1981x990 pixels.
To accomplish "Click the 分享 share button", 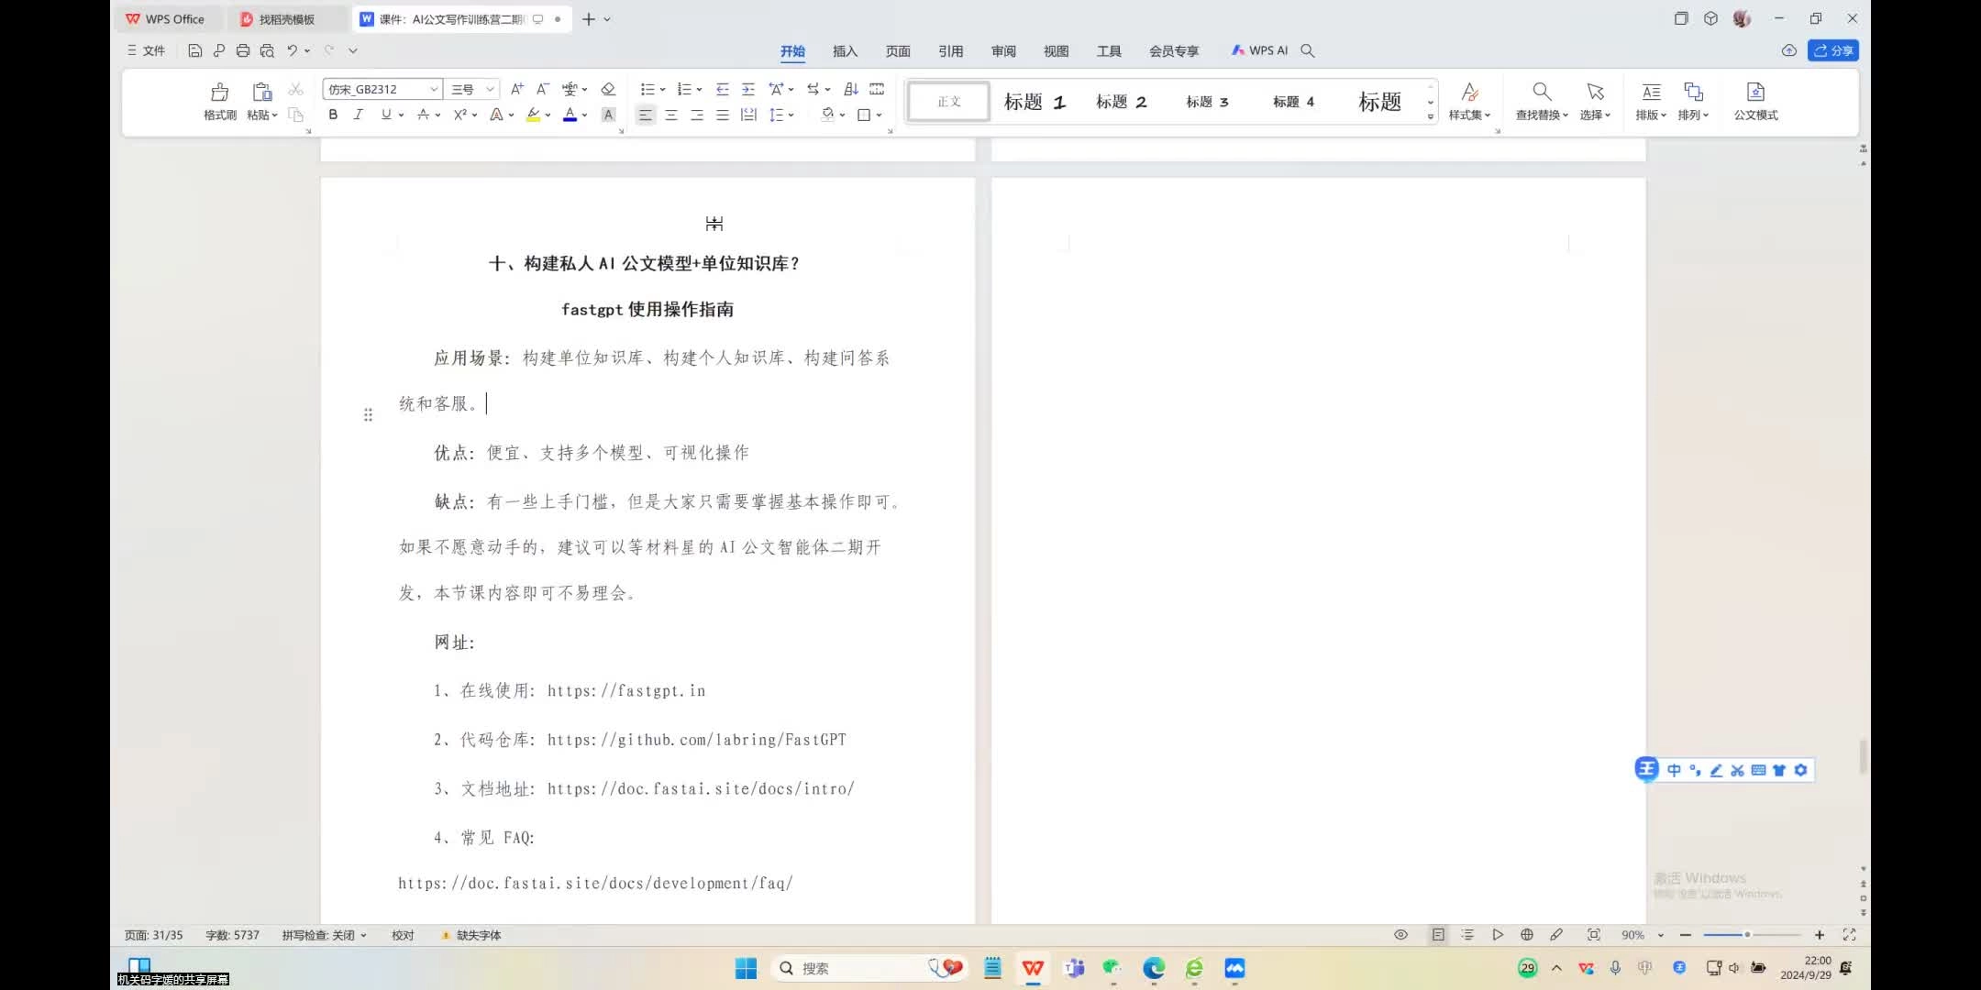I will coord(1834,50).
